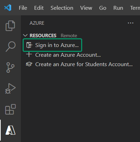
Task: Open the Go menu
Action: [103, 8]
